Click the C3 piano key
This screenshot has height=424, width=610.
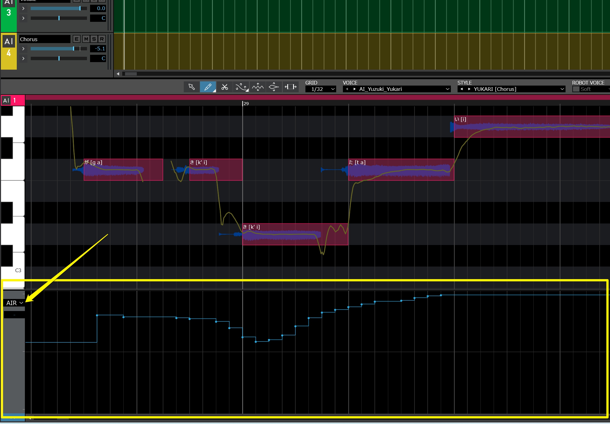13,270
